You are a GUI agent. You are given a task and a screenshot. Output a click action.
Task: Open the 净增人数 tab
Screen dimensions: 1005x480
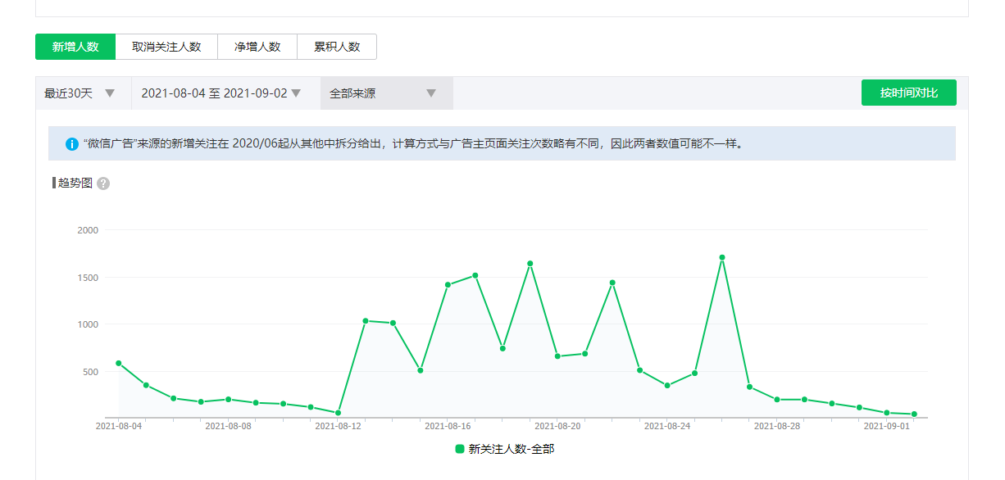coord(257,47)
